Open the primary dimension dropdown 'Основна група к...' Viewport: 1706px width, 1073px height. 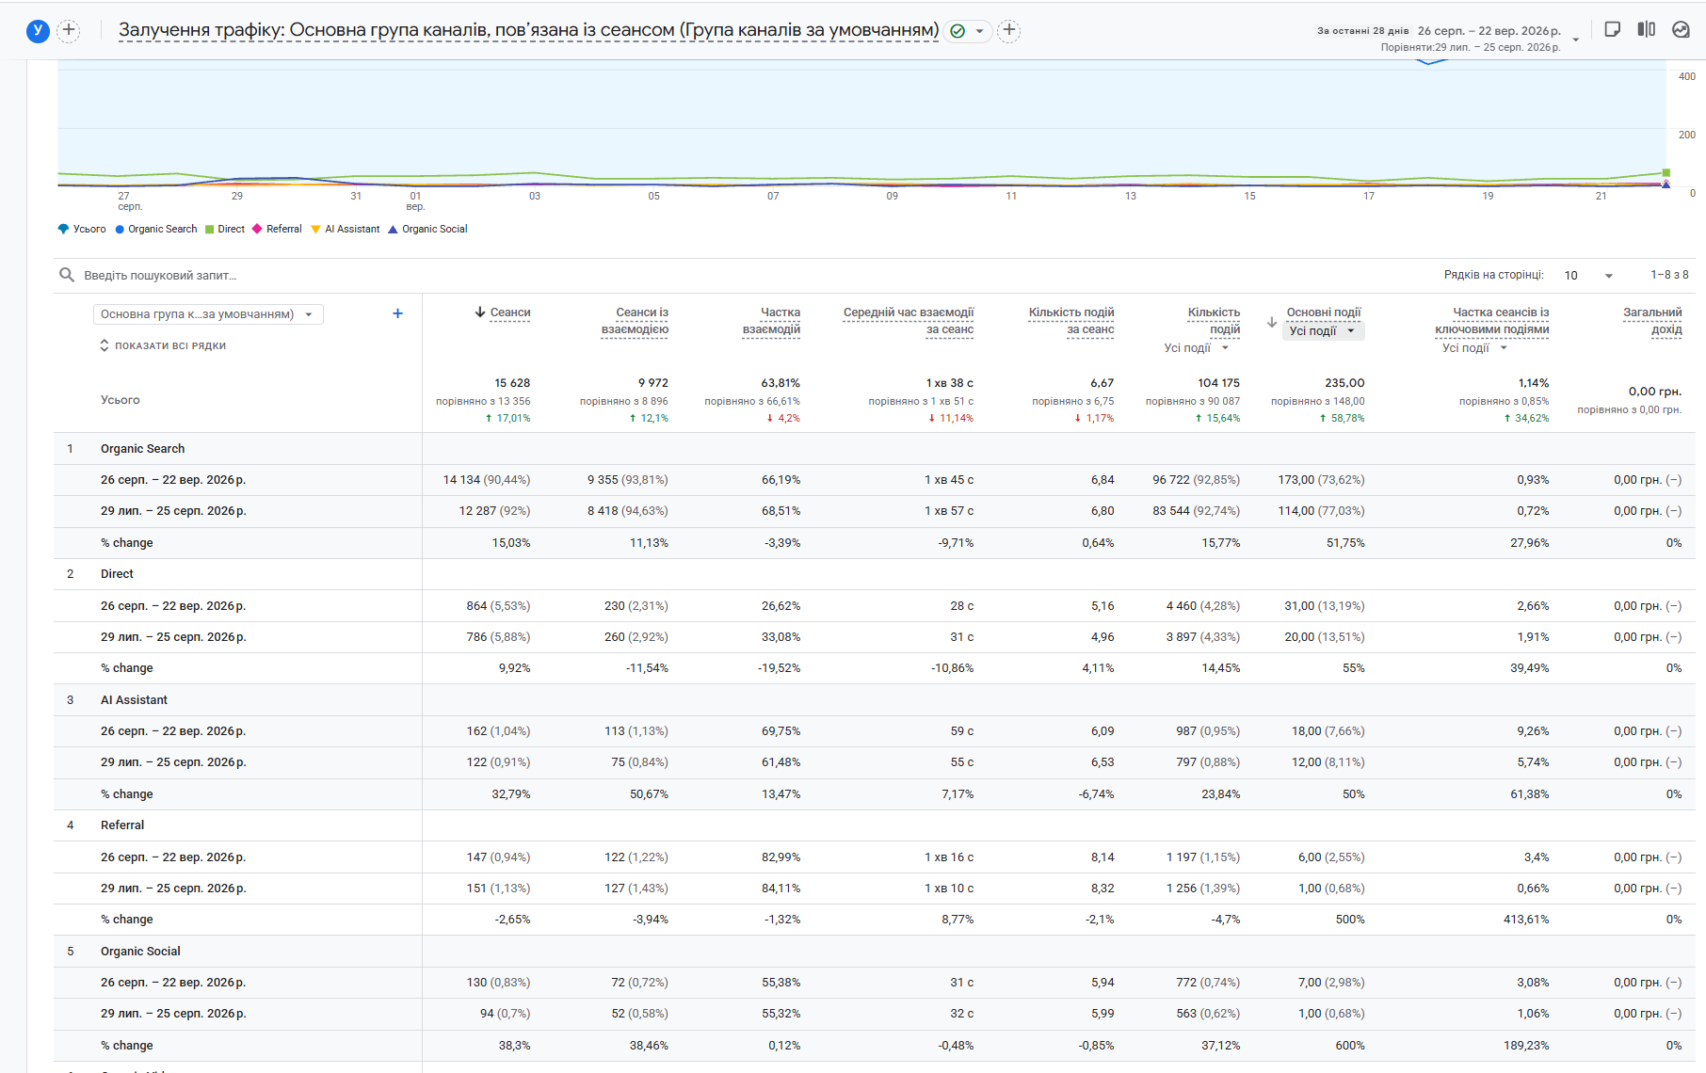point(208,314)
